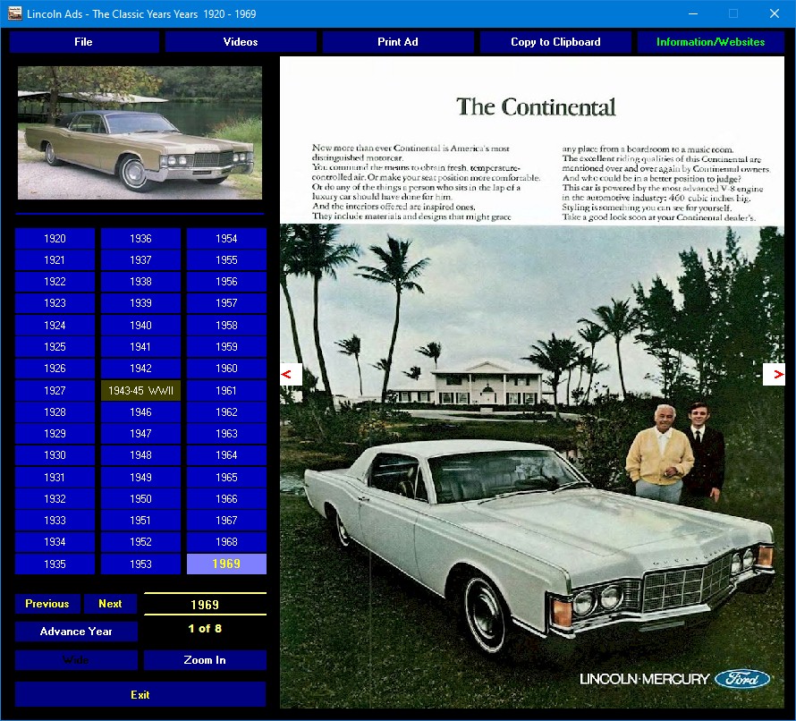Click the Next button
This screenshot has height=721, width=796.
pos(111,604)
